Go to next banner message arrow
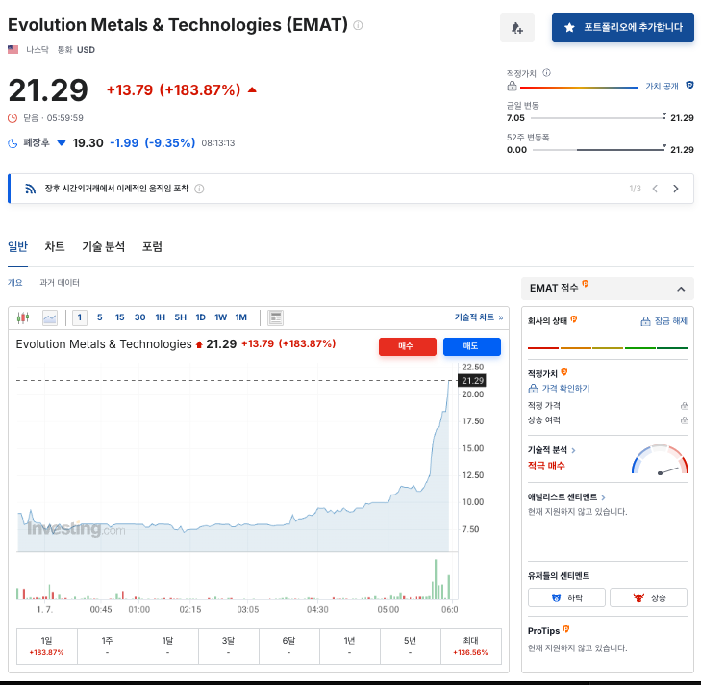 [676, 189]
